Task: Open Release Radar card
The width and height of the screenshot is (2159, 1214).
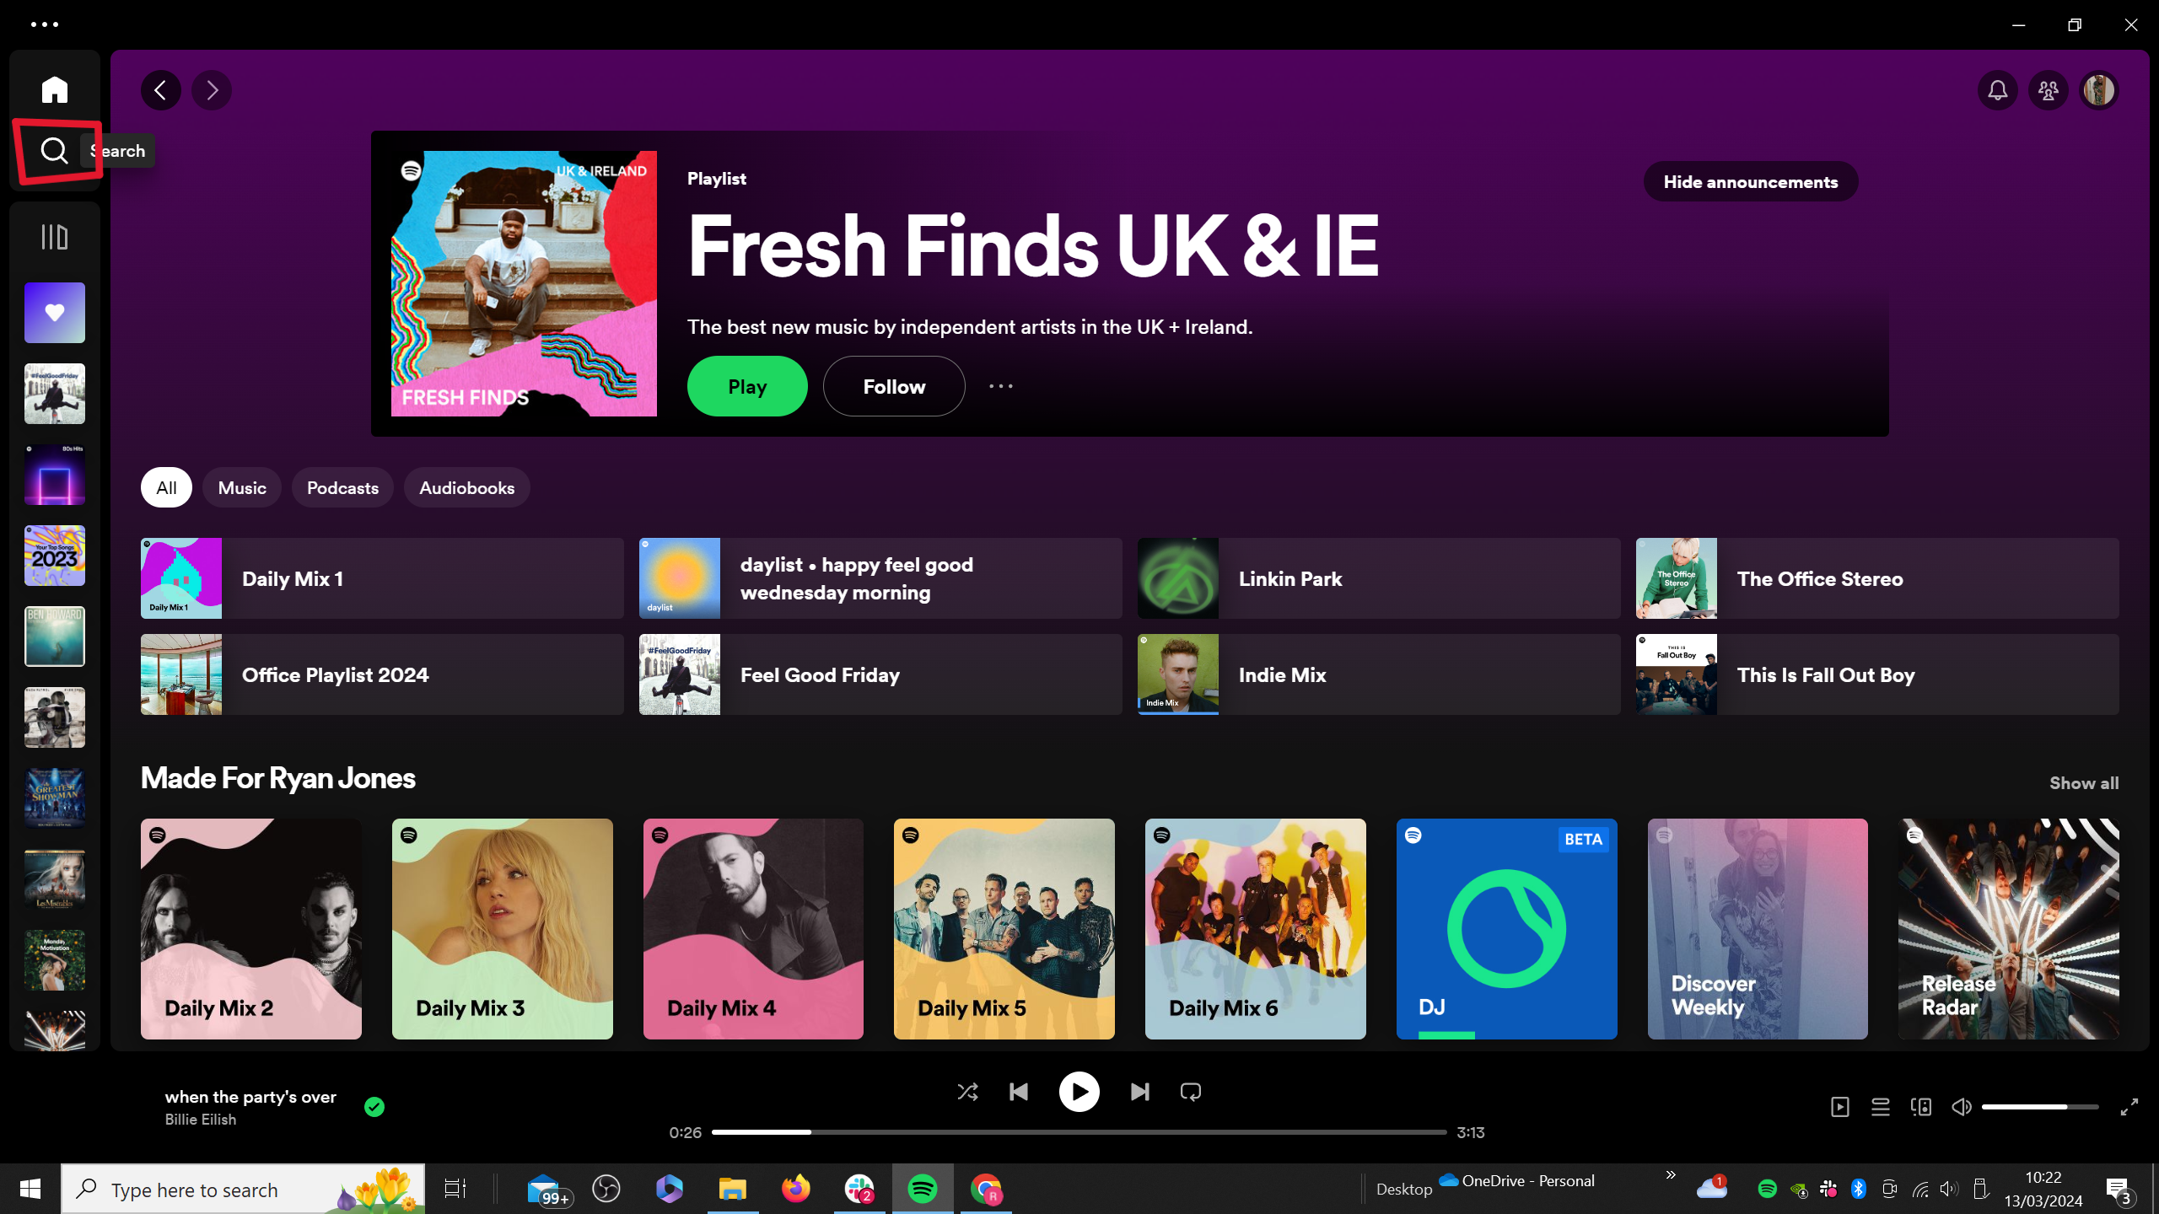Action: click(2009, 929)
